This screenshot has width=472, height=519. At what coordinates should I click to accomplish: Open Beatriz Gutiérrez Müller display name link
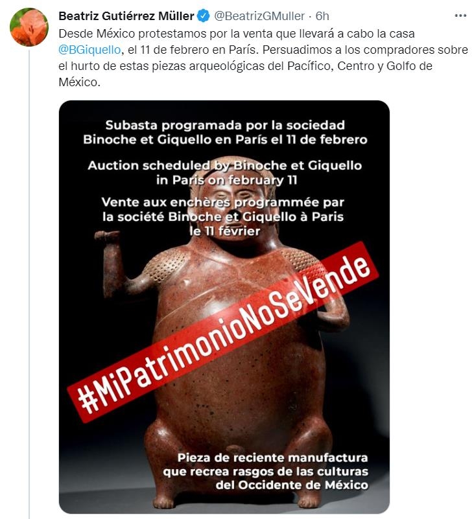click(x=126, y=16)
